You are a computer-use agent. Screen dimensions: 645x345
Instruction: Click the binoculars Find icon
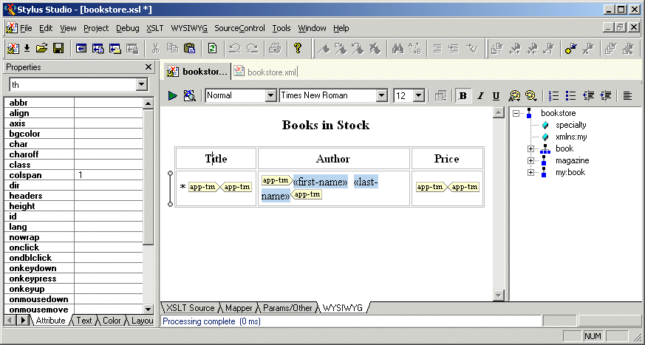pos(397,49)
